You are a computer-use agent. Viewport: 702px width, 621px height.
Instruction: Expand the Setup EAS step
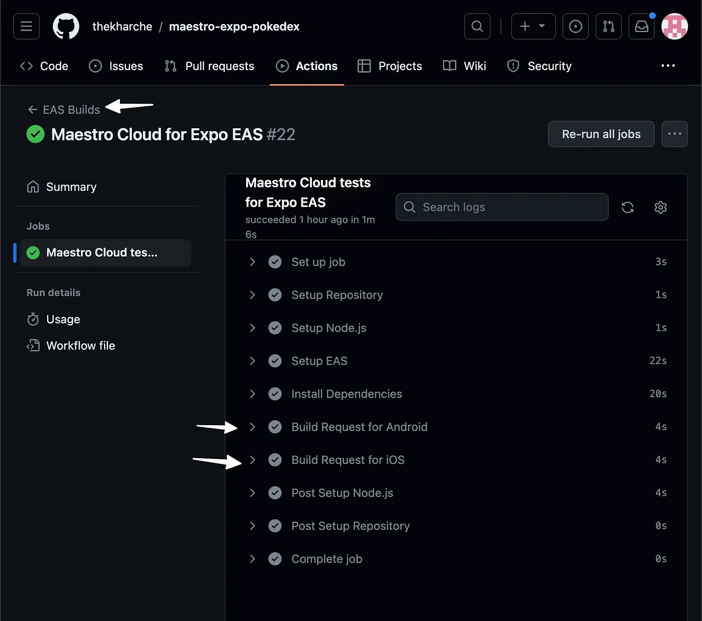253,361
